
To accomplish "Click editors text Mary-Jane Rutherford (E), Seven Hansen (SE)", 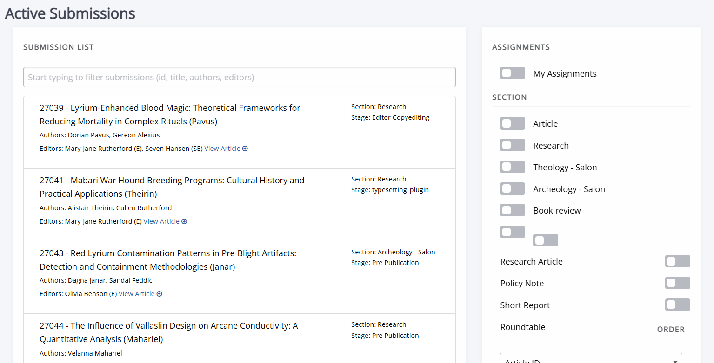I will (133, 149).
